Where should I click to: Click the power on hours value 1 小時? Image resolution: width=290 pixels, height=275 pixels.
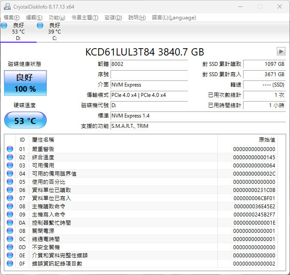[x=265, y=105]
